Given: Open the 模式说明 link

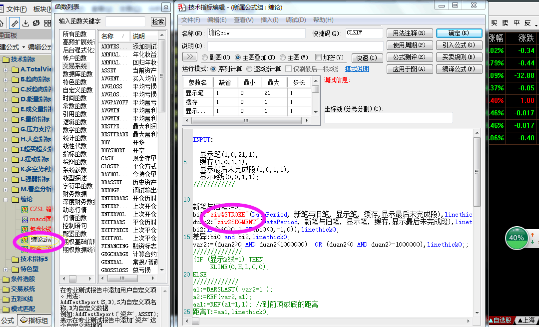Looking at the screenshot, I should click(x=357, y=69).
